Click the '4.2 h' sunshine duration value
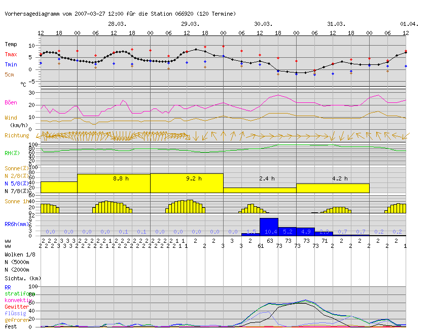The height and width of the screenshot is (332, 431). [x=340, y=178]
